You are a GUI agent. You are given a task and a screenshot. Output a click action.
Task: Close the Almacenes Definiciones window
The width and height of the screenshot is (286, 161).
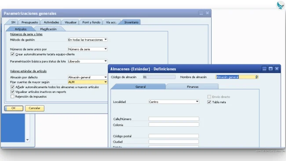pos(277,69)
